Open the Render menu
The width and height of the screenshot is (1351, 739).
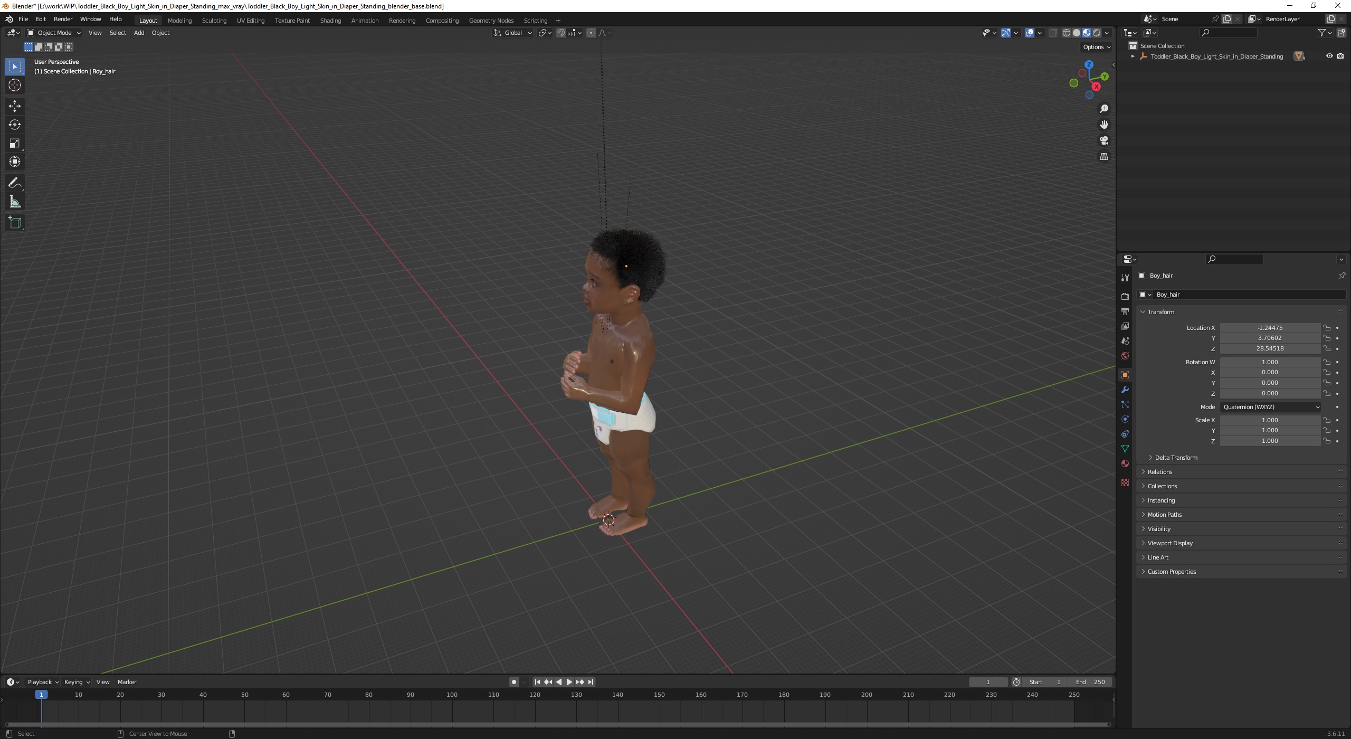(x=63, y=19)
